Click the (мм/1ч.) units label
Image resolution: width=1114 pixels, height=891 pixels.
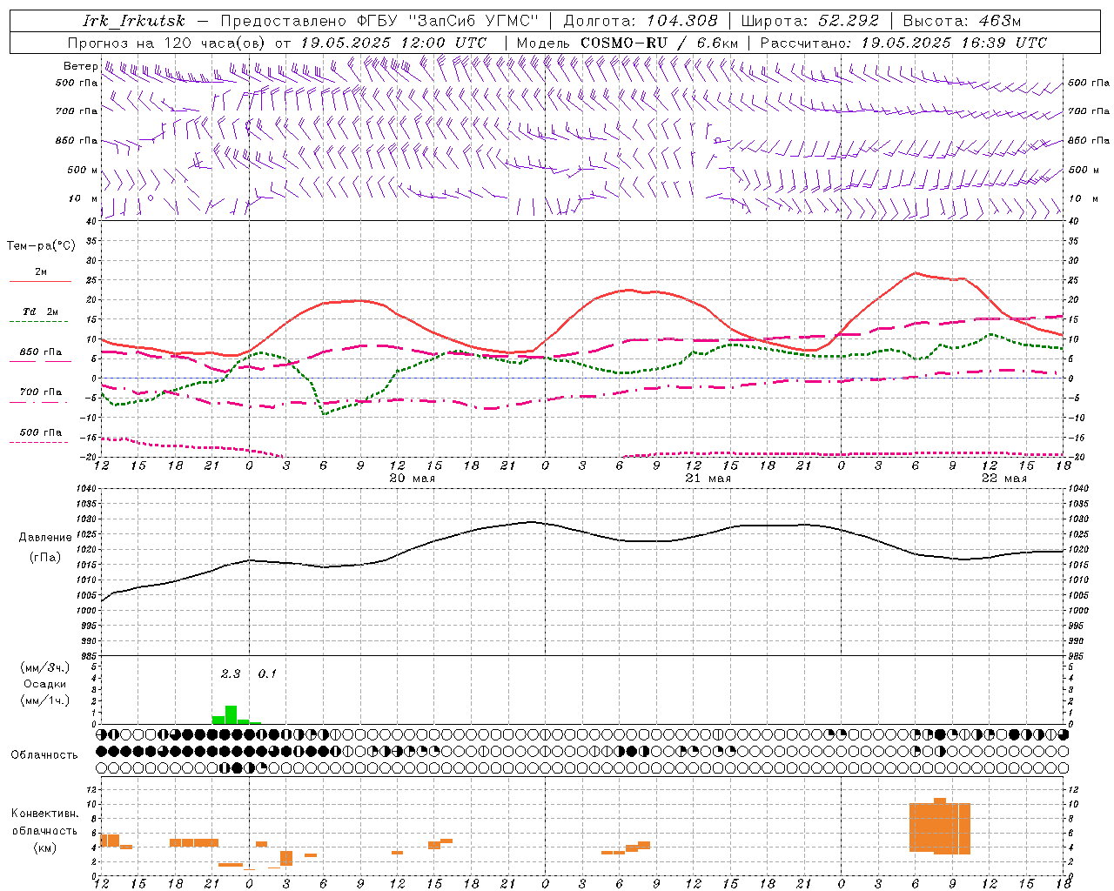point(44,700)
